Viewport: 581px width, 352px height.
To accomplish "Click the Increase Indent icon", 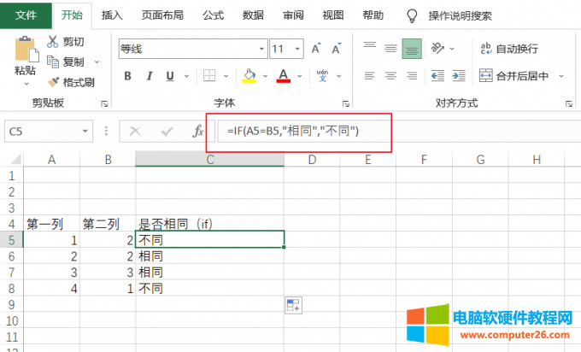I will point(462,76).
